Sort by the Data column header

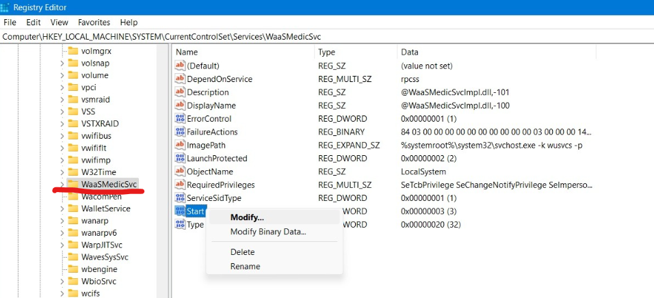(x=497, y=52)
